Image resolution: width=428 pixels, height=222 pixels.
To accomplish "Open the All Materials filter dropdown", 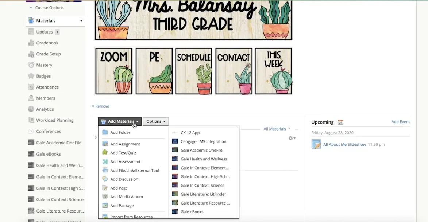I will tap(277, 129).
